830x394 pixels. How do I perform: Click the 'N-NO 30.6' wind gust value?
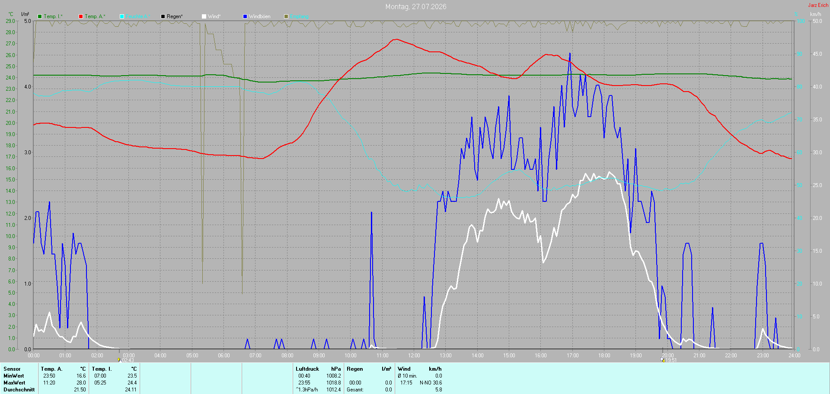[431, 383]
